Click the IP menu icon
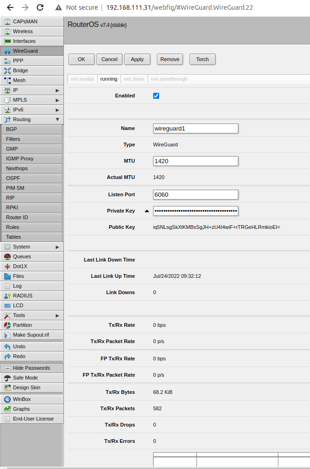The height and width of the screenshot is (469, 310). coord(7,90)
